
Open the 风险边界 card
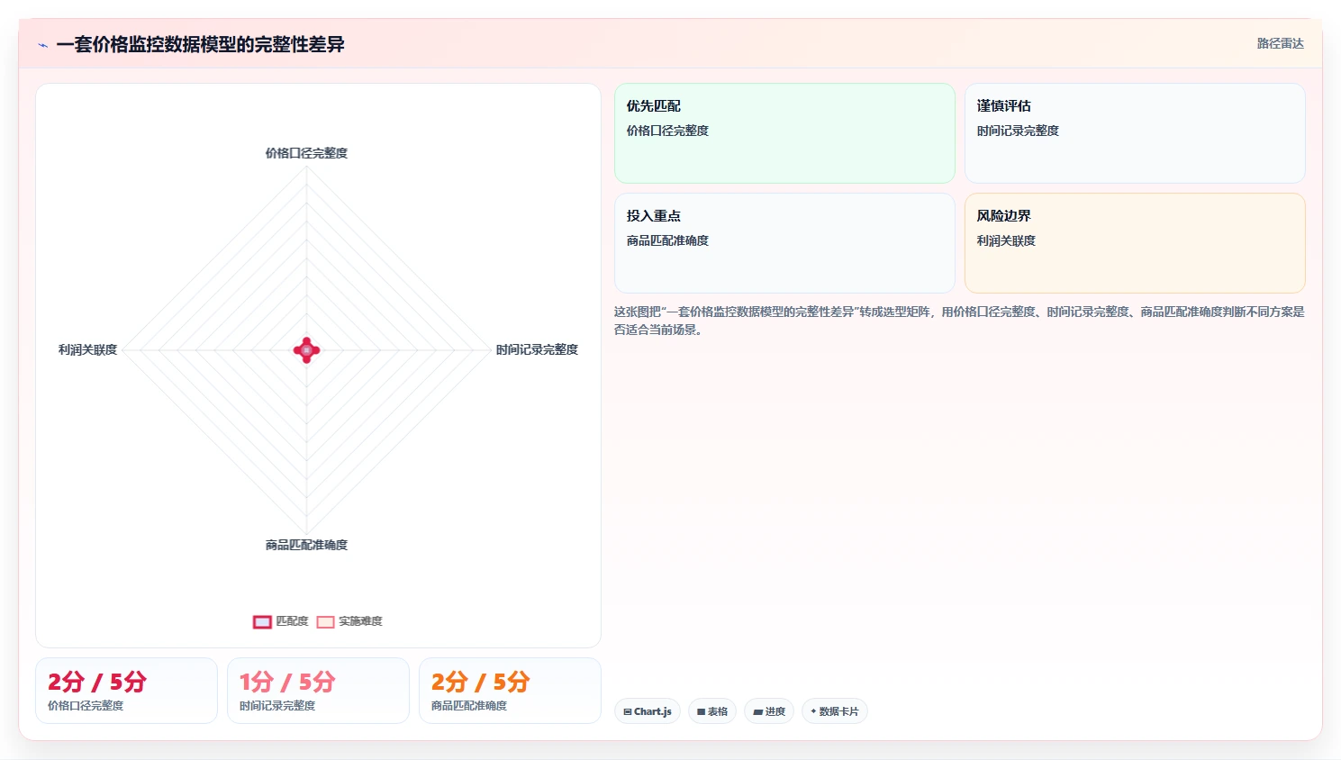[x=1135, y=243]
